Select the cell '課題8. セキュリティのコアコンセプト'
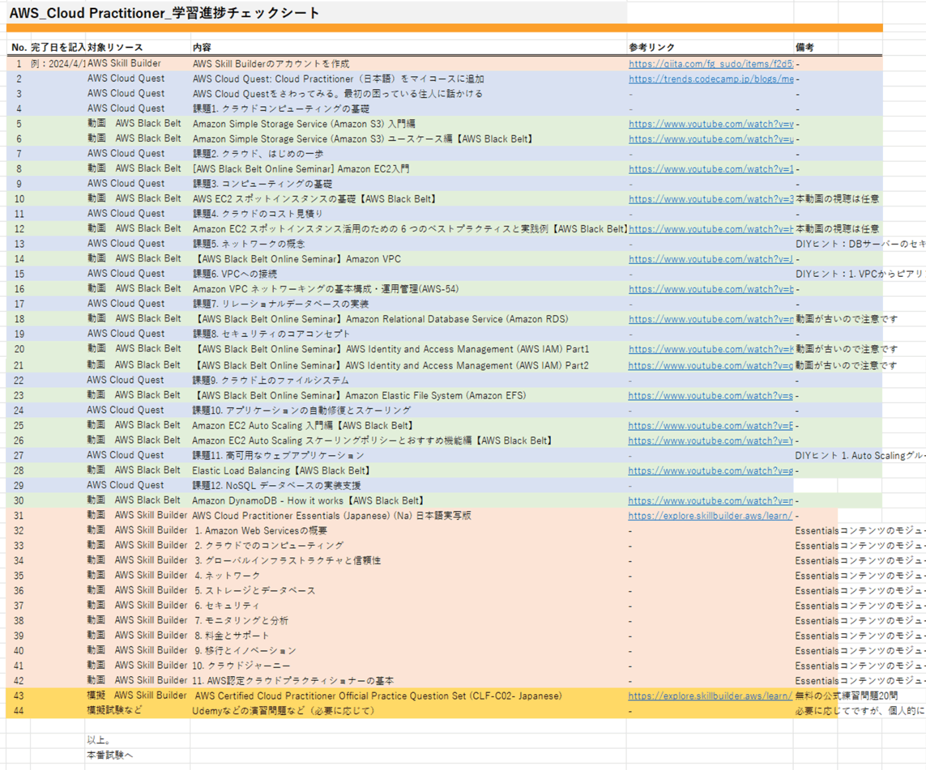The width and height of the screenshot is (926, 770). coord(271,334)
